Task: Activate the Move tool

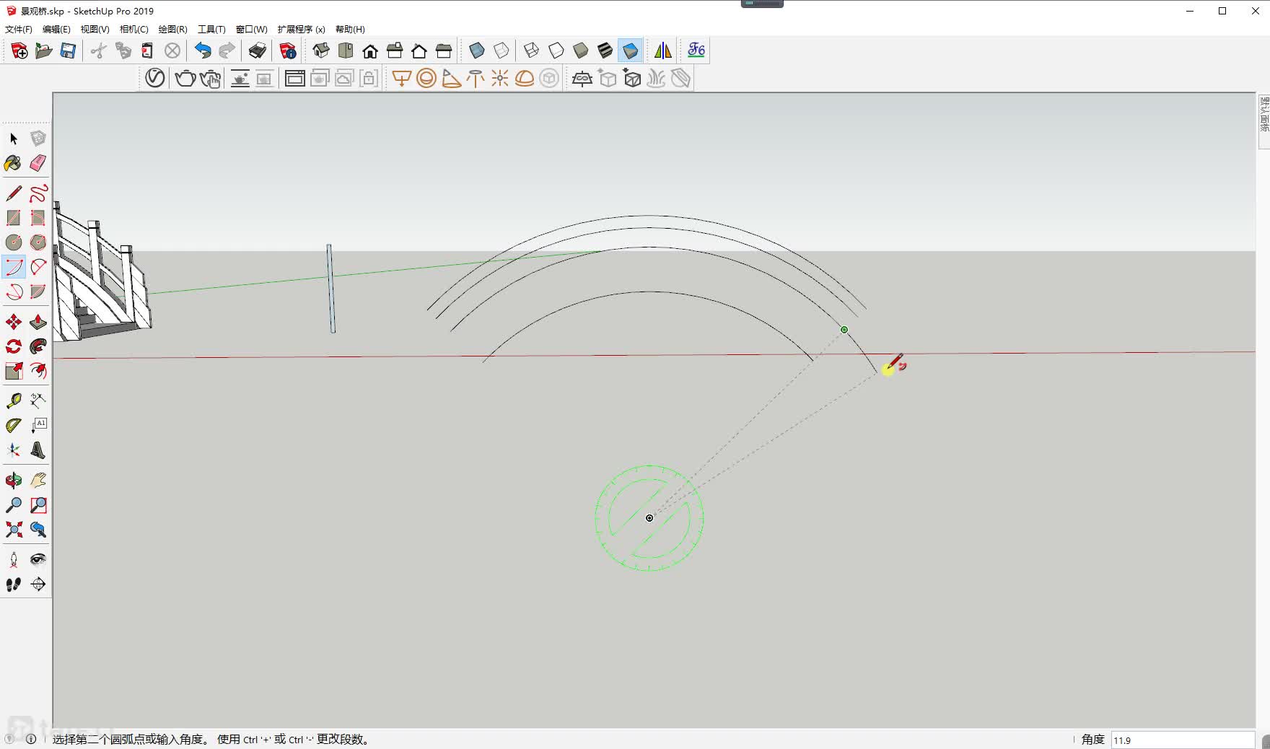Action: (x=14, y=322)
